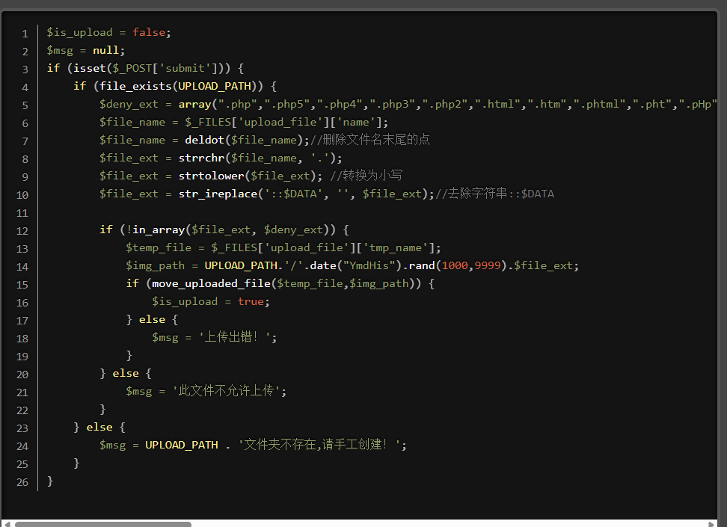This screenshot has width=727, height=527.
Task: Click file_exists(UPLOAD_PATH) text
Action: (x=182, y=86)
